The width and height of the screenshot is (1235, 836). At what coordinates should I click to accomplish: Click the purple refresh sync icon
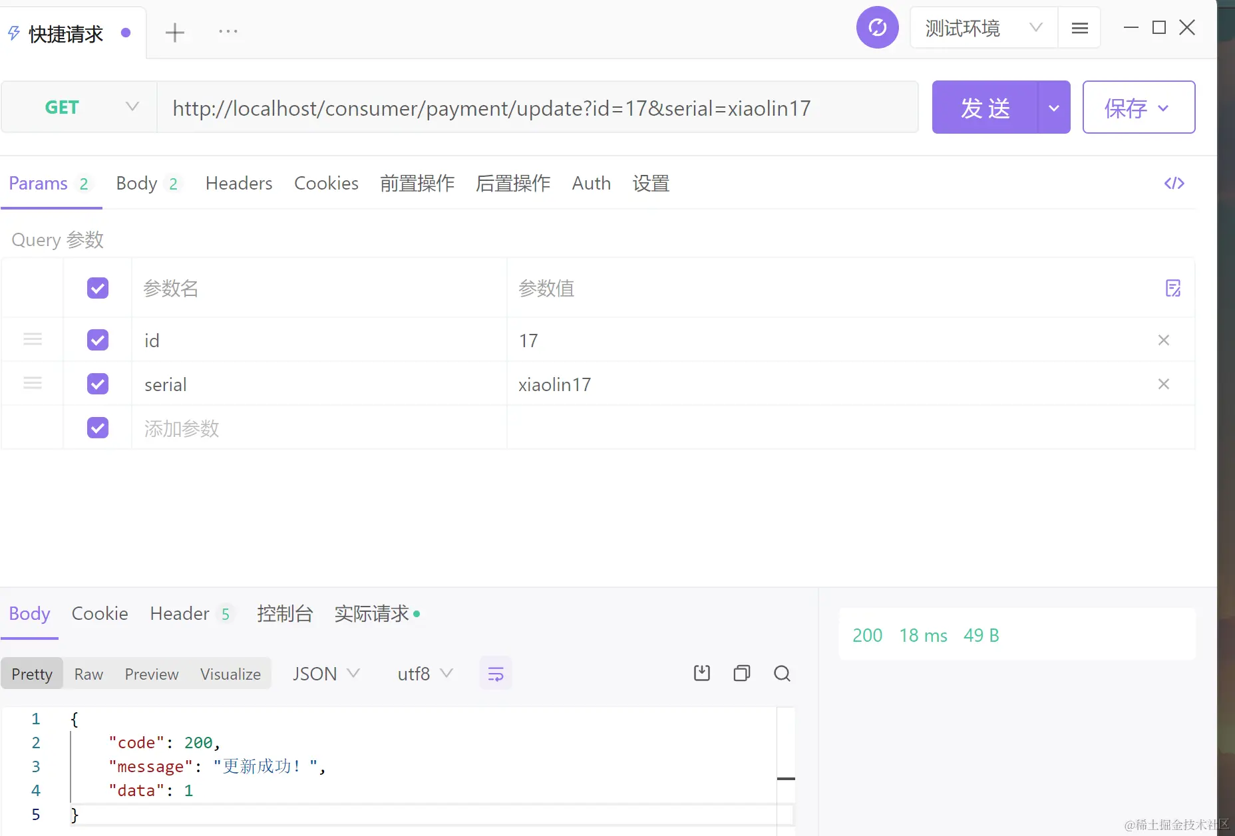tap(877, 27)
